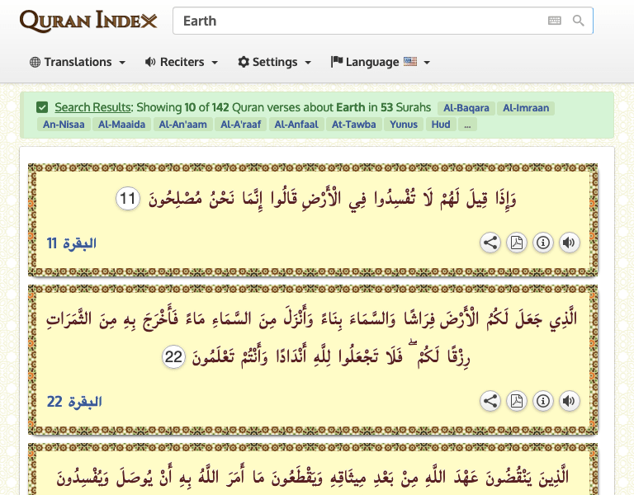View info icon for verse 22

(543, 401)
